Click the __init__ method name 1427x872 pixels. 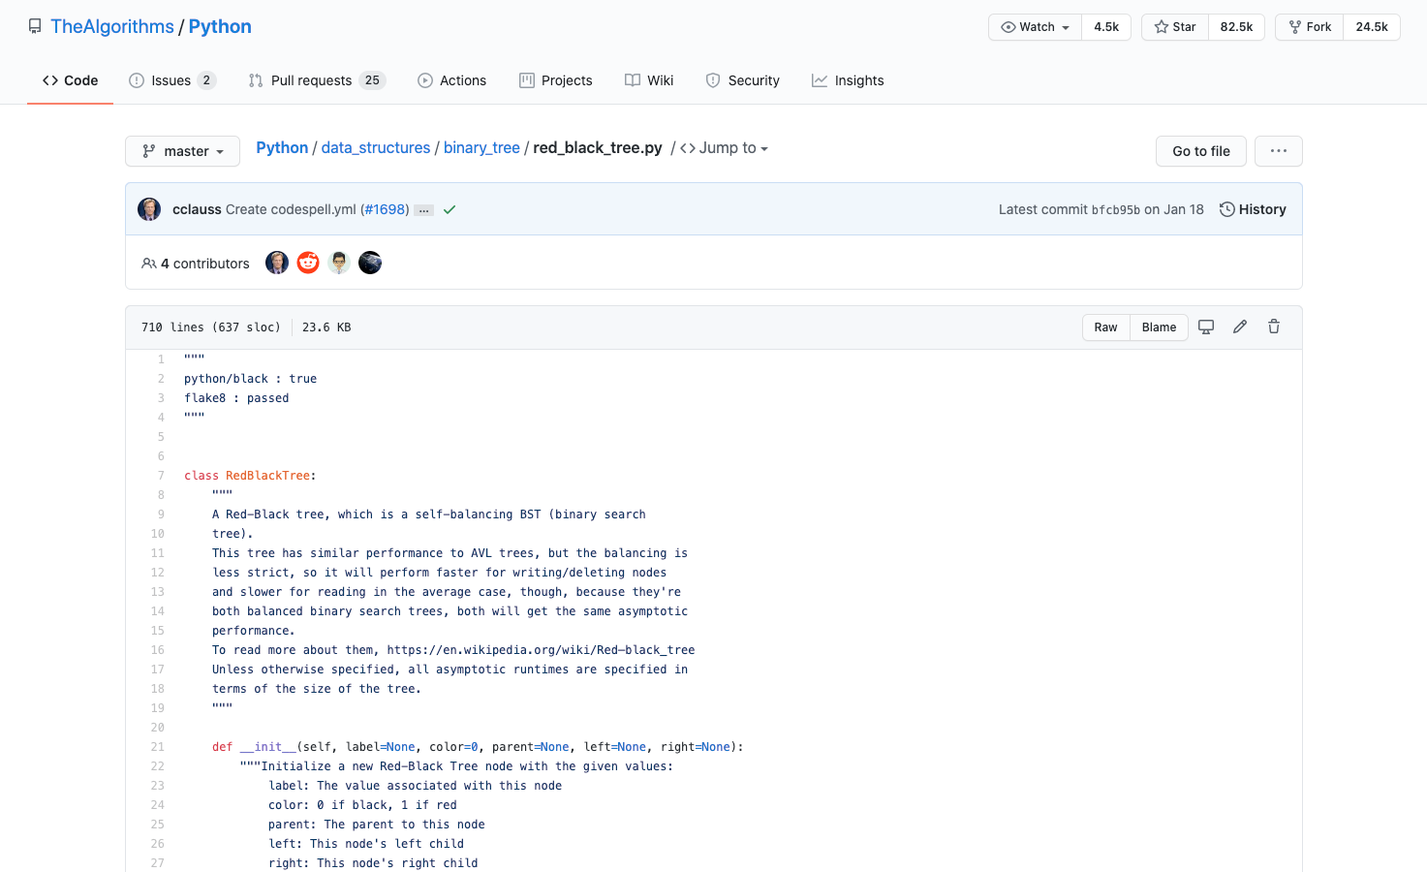click(267, 747)
